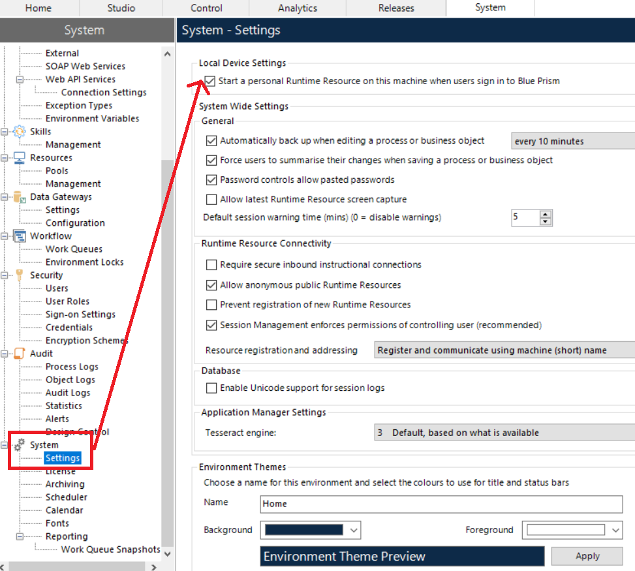This screenshot has width=635, height=571.
Task: Open Credentials tree item
Action: coord(69,327)
